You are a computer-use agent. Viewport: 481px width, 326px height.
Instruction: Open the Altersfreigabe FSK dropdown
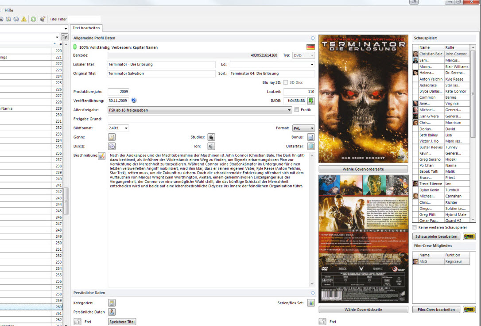[200, 110]
